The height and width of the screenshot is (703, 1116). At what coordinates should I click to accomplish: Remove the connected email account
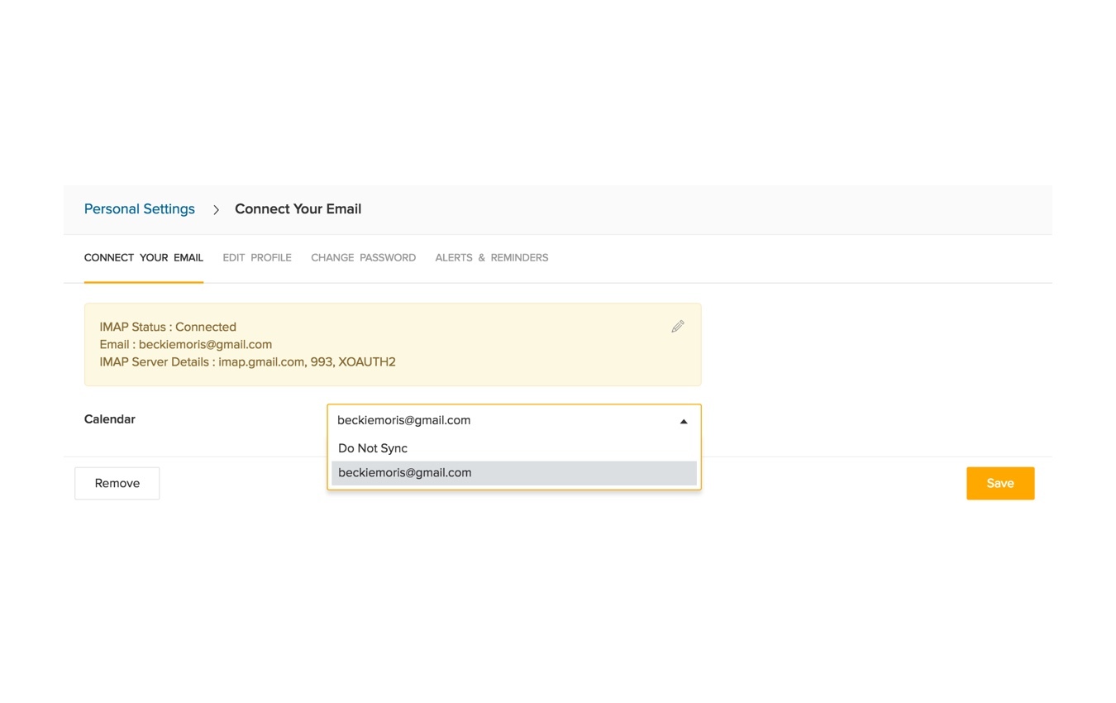point(117,483)
